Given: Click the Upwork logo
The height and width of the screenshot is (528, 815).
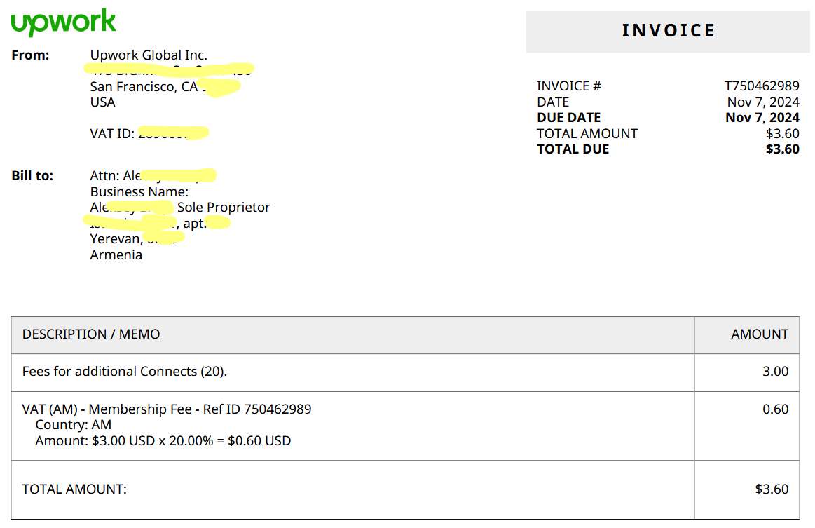Looking at the screenshot, I should [x=63, y=22].
